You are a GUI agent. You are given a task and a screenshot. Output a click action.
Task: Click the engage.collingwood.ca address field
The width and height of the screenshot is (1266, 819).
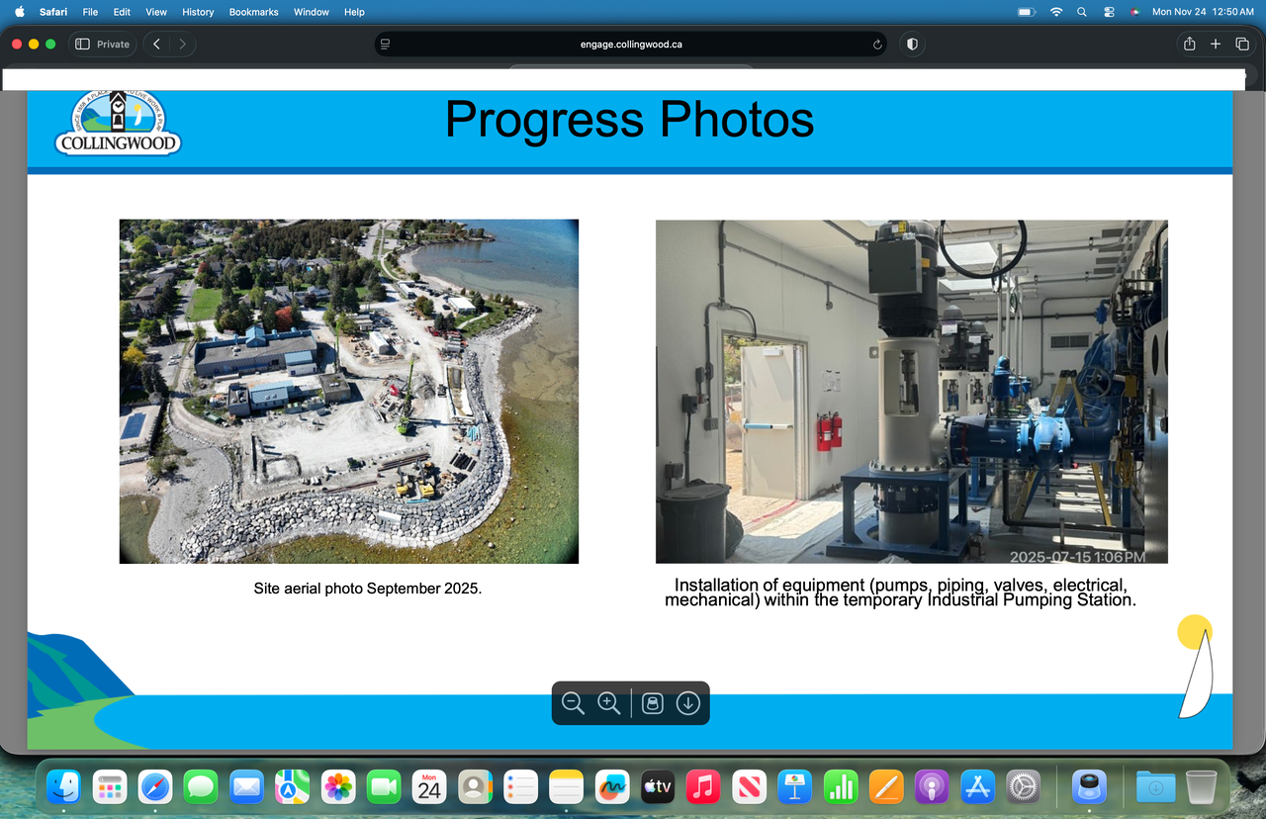coord(631,45)
